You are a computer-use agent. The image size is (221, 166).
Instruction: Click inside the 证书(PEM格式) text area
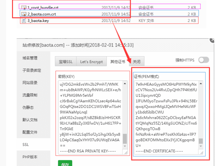point(166,114)
